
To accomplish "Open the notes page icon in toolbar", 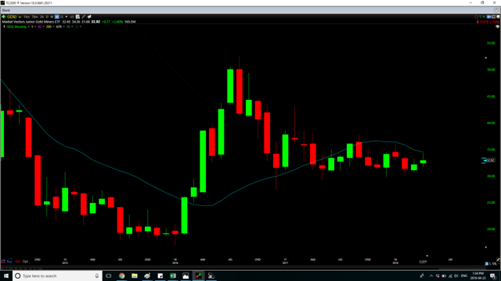I will [x=77, y=16].
